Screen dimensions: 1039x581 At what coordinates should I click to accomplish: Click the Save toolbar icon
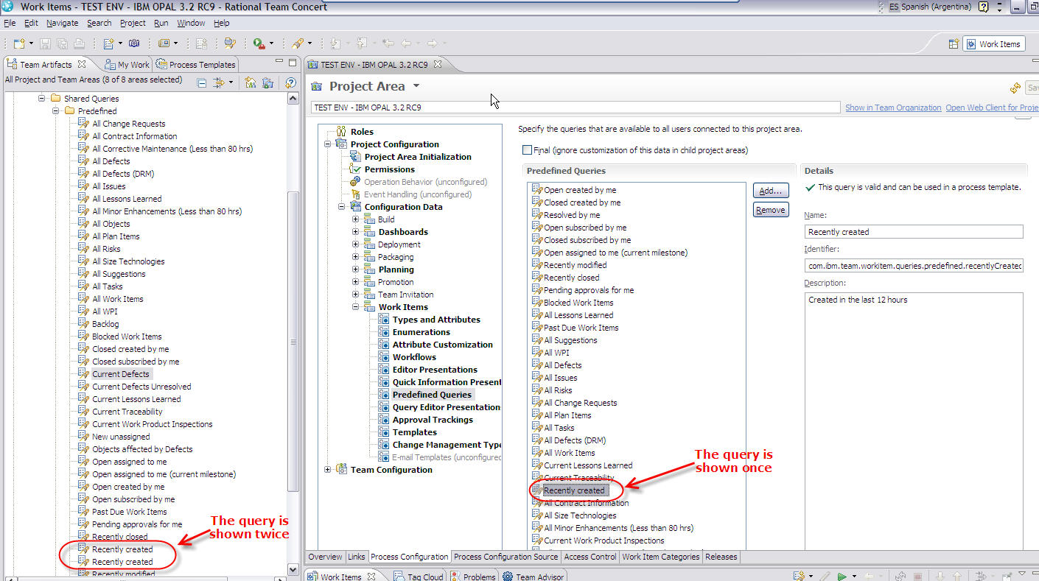pos(46,43)
